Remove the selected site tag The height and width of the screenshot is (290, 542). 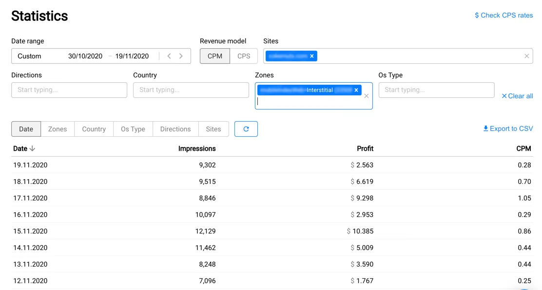[312, 56]
